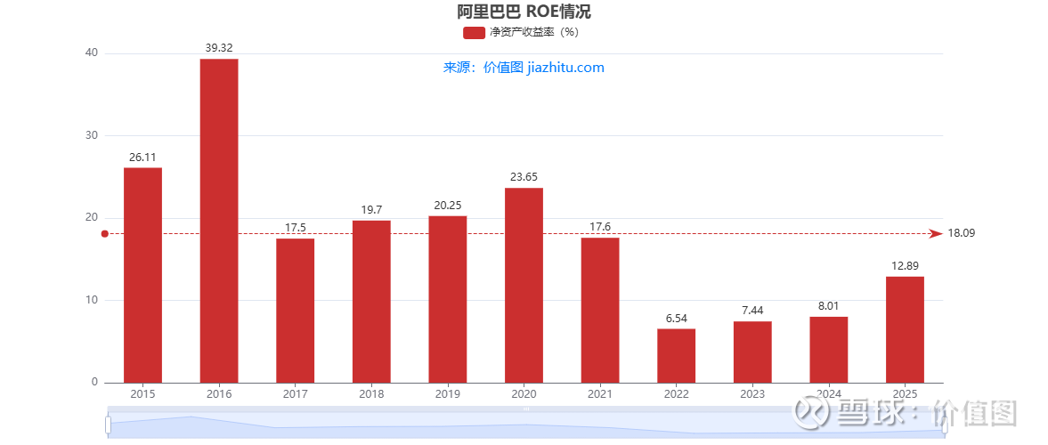Select the 2017 bar labeled 17.5
The image size is (1048, 445).
tap(296, 311)
